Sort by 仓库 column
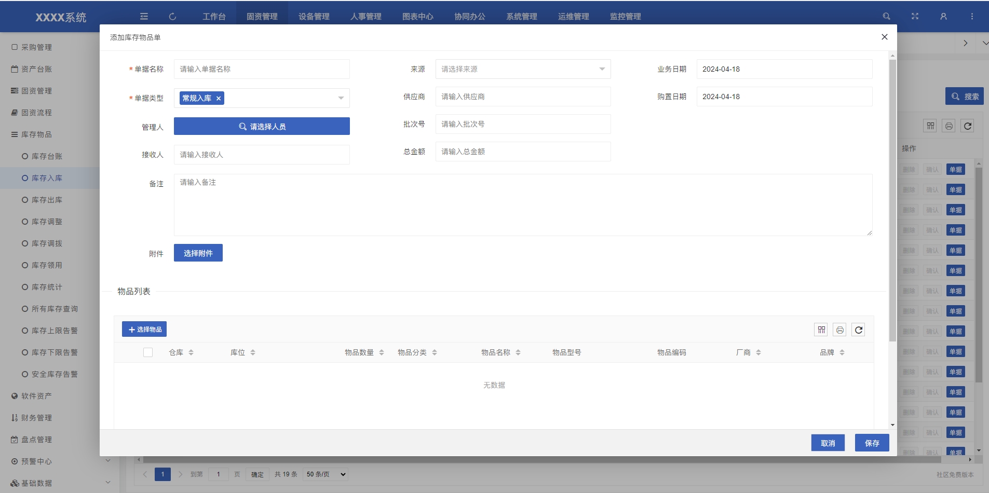Image resolution: width=989 pixels, height=493 pixels. [x=191, y=352]
